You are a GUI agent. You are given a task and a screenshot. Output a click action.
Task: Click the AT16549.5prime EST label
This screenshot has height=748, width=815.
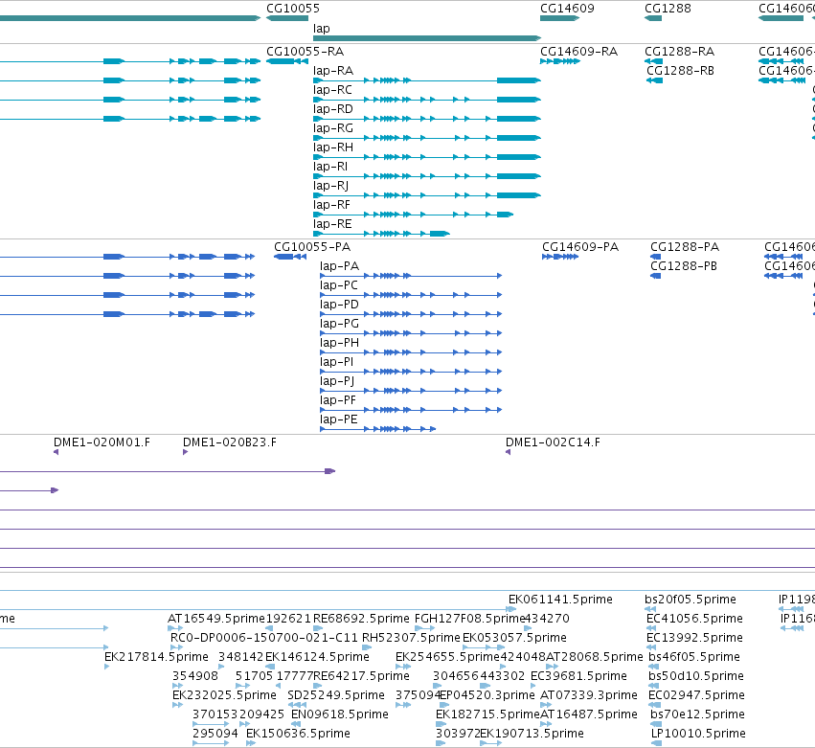pyautogui.click(x=216, y=619)
